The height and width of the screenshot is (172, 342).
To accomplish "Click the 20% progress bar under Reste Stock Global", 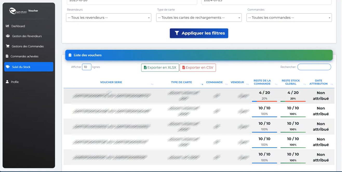I will [293, 101].
